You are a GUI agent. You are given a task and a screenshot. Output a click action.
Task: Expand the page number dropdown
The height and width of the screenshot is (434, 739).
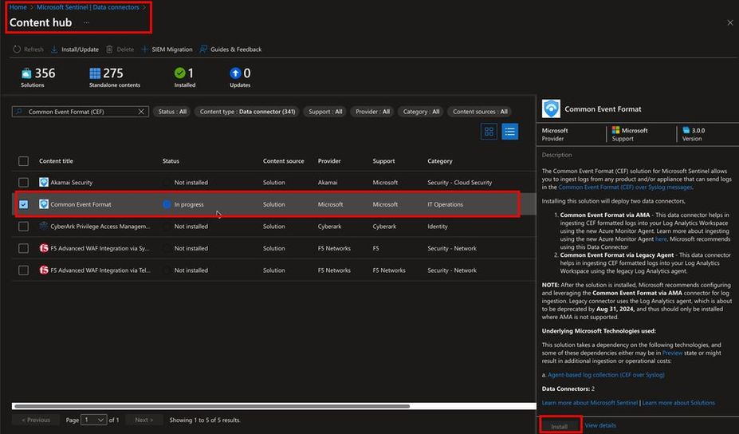95,420
